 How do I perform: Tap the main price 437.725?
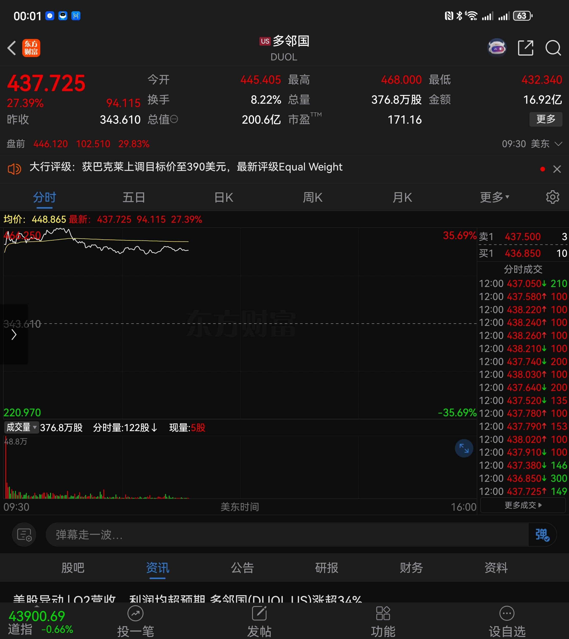pyautogui.click(x=46, y=83)
